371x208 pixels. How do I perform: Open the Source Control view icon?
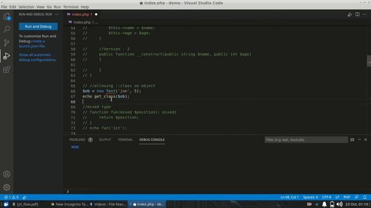click(6, 42)
